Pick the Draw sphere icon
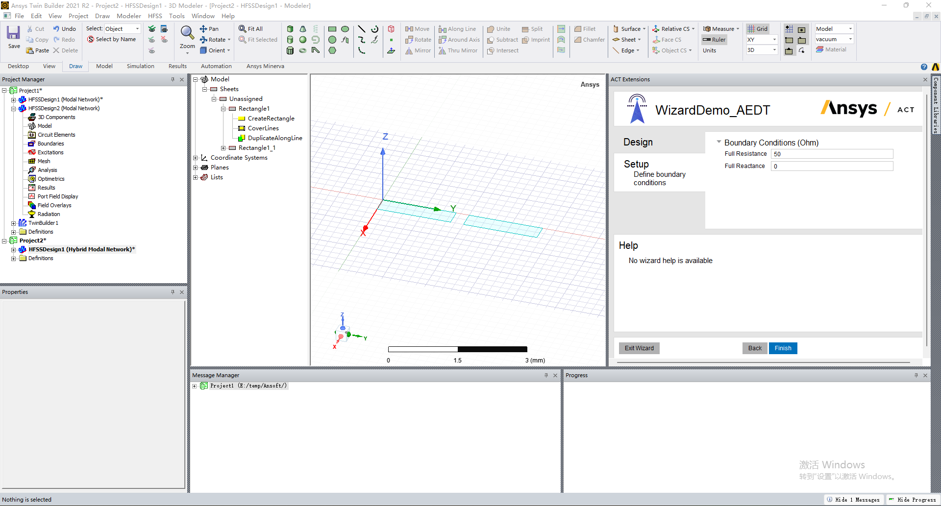941x506 pixels. point(303,40)
